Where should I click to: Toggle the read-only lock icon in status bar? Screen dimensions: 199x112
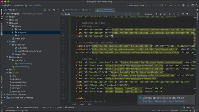[x=190, y=111]
